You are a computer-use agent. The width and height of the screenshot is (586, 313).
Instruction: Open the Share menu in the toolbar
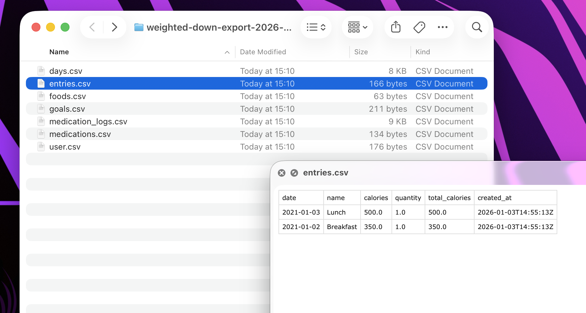[x=396, y=27]
